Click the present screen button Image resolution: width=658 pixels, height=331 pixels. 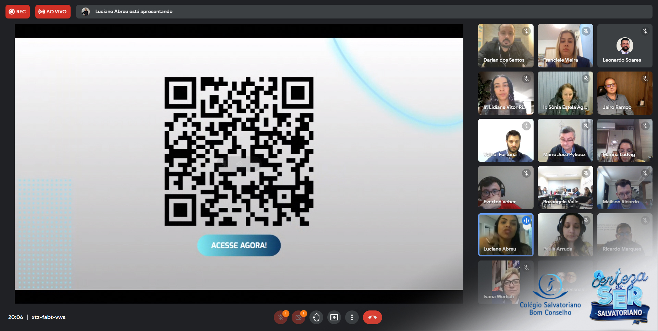click(x=334, y=317)
